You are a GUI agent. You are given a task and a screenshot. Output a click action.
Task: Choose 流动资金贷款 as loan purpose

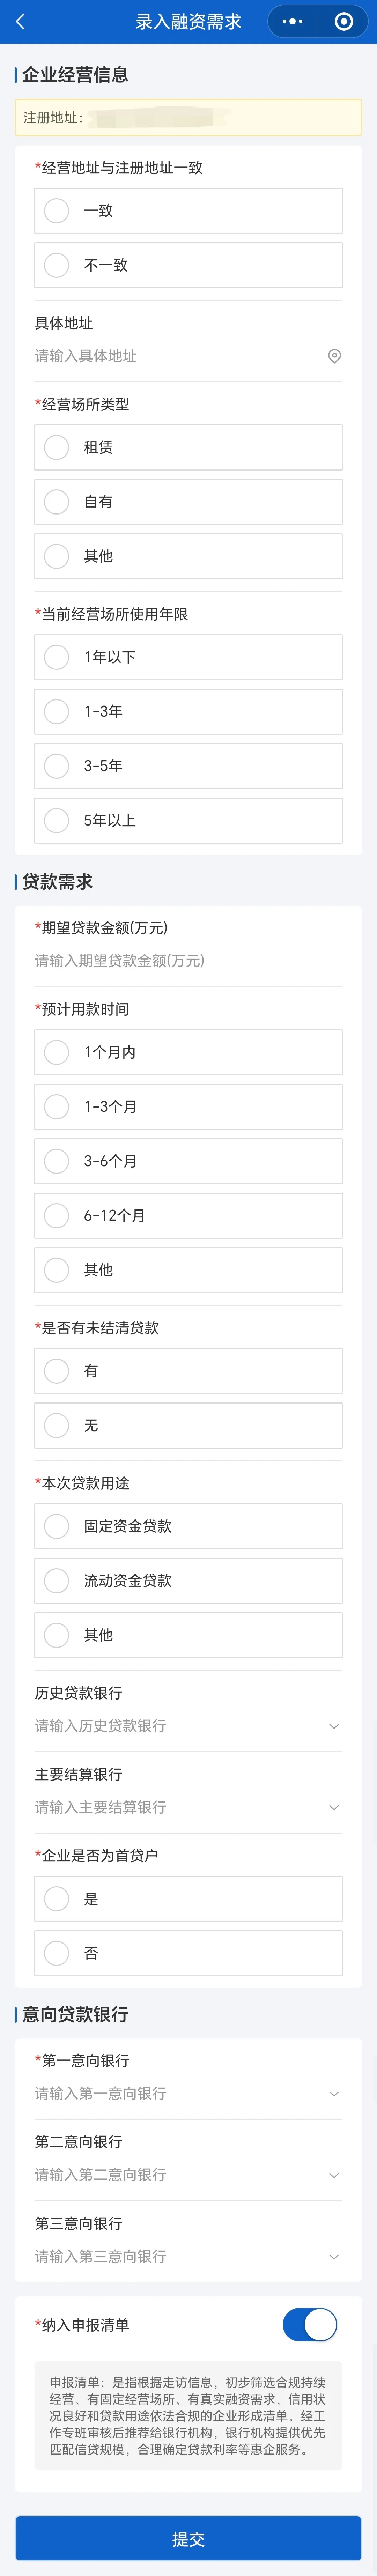pyautogui.click(x=188, y=1580)
